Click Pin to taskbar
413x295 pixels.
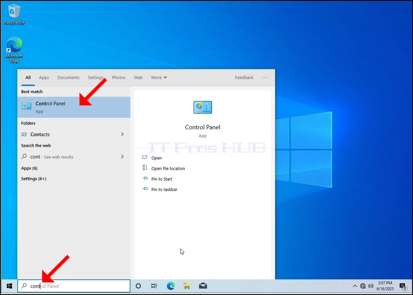(x=164, y=189)
